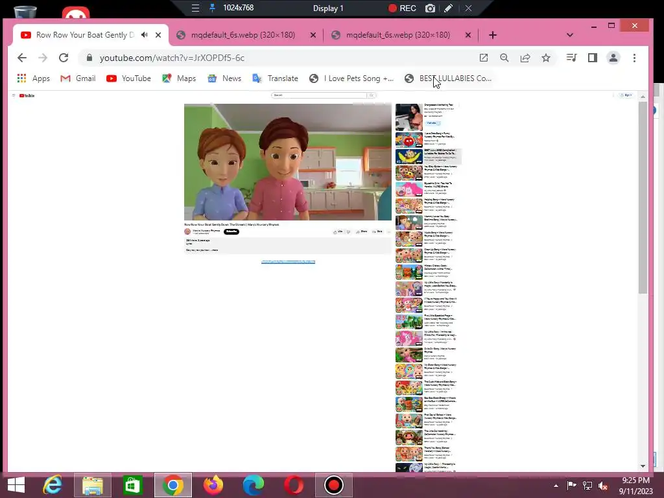Image resolution: width=664 pixels, height=498 pixels.
Task: Dismiss the recorder toolbar with its X
Action: (x=468, y=8)
